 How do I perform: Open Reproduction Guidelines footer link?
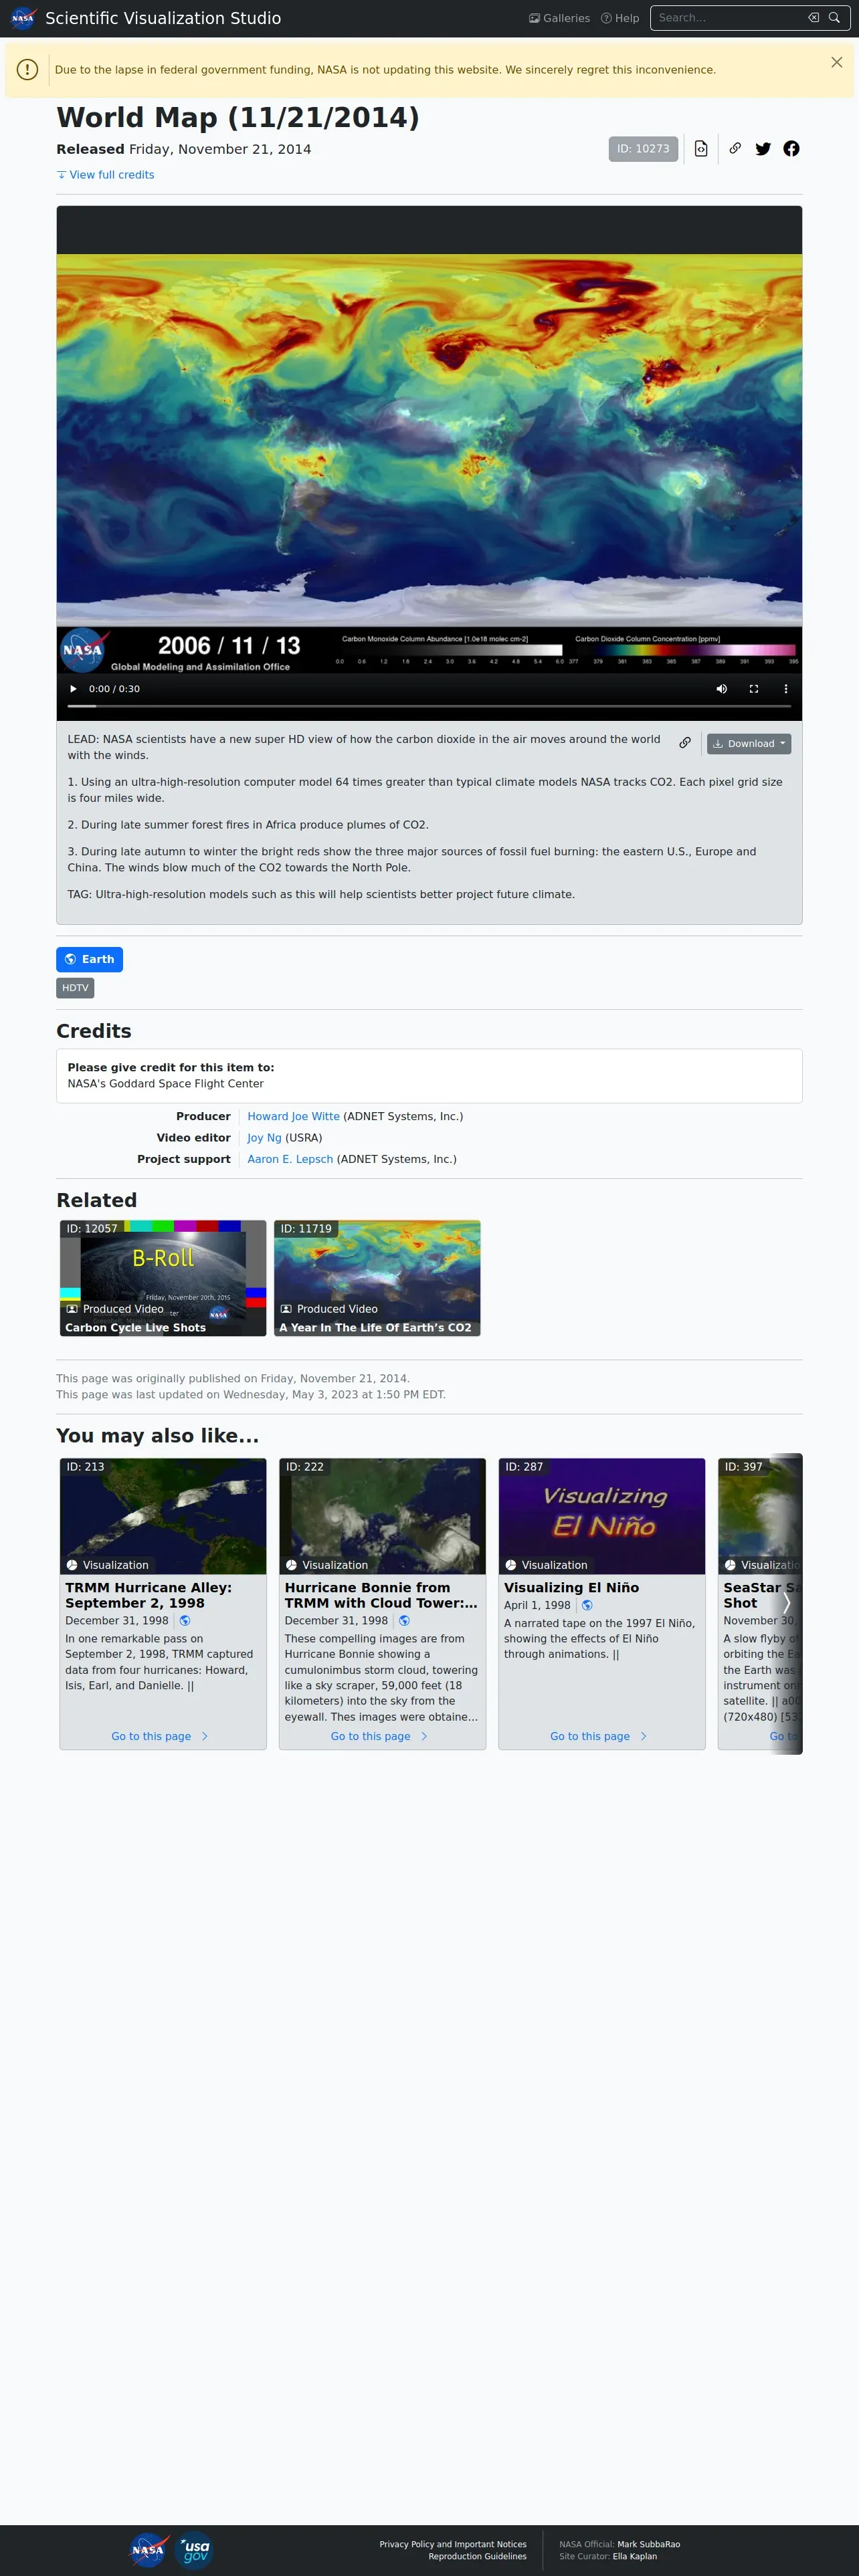(478, 2556)
